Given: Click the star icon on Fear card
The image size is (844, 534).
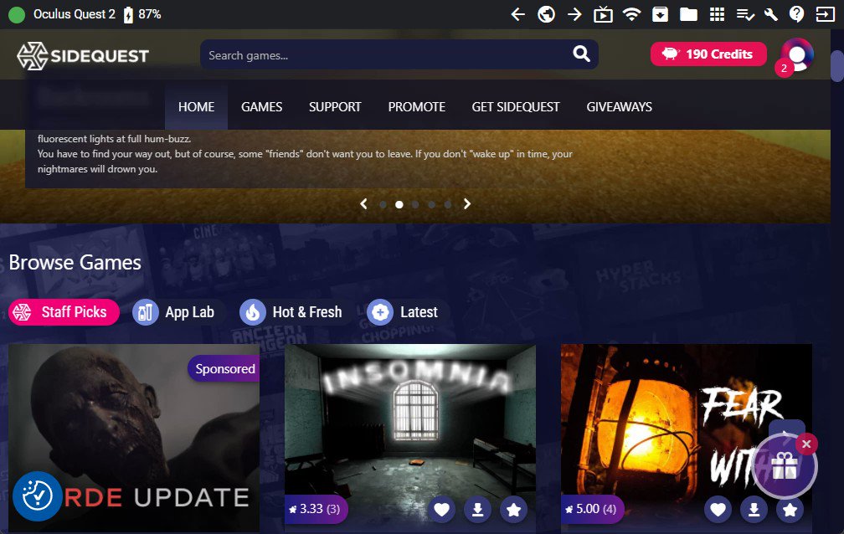Looking at the screenshot, I should [x=790, y=509].
